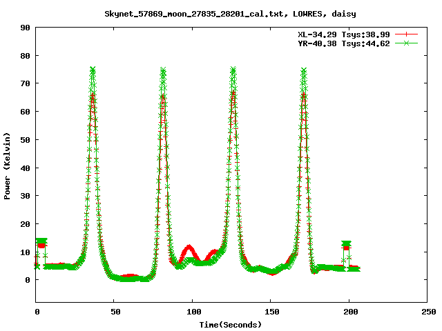Click the first green peak near 35 seconds
The width and height of the screenshot is (442, 331).
point(93,70)
